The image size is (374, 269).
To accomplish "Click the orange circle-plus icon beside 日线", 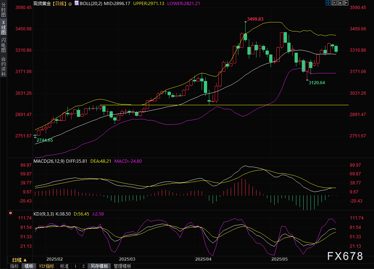I will 70,3.
